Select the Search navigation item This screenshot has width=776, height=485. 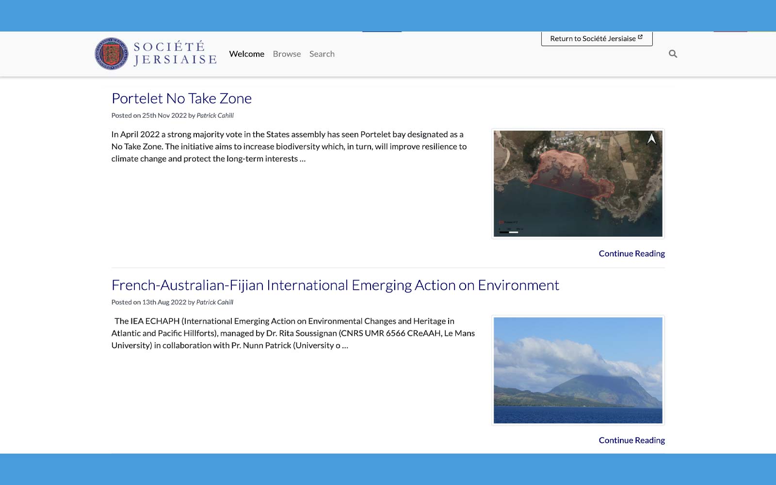pos(322,54)
